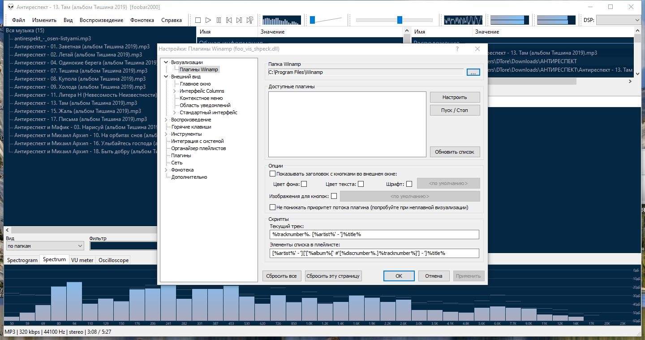Click the dialog help question mark
645x340 pixels.
tap(457, 49)
